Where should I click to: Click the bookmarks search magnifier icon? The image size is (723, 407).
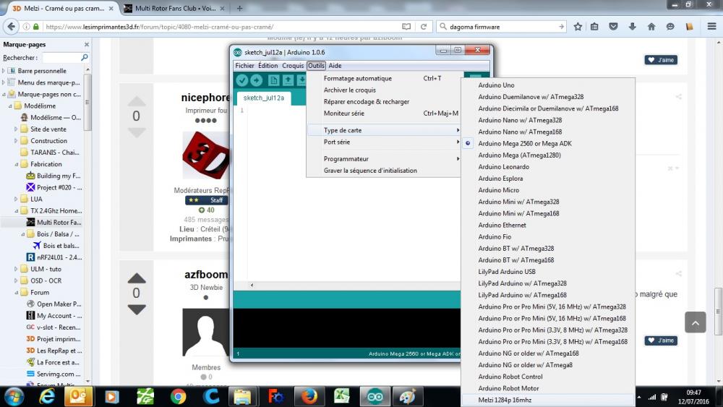tap(85, 58)
